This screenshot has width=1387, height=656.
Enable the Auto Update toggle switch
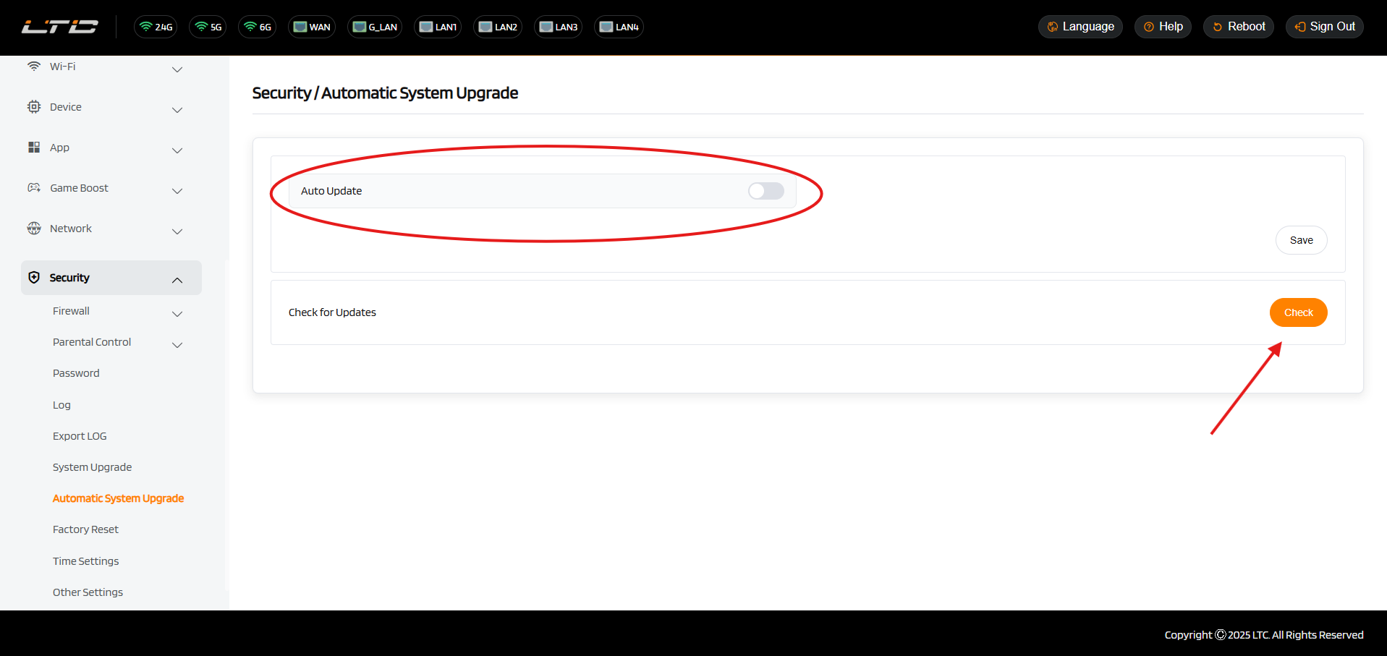(765, 191)
